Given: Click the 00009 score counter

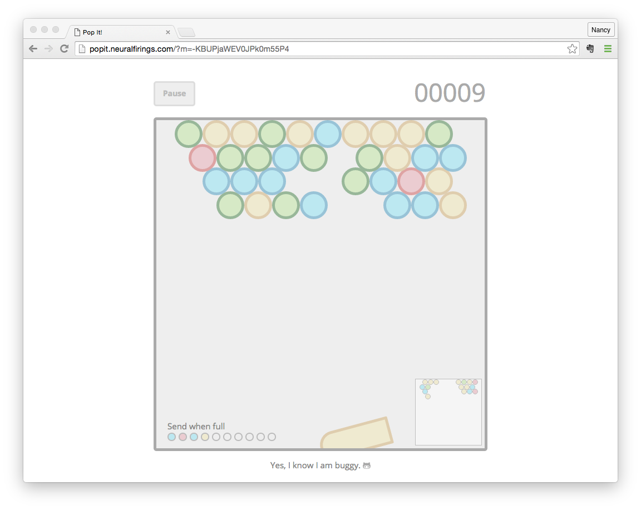Looking at the screenshot, I should pyautogui.click(x=450, y=93).
